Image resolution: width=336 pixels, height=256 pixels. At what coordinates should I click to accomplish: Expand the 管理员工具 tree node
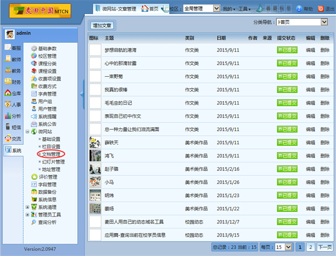(28, 214)
